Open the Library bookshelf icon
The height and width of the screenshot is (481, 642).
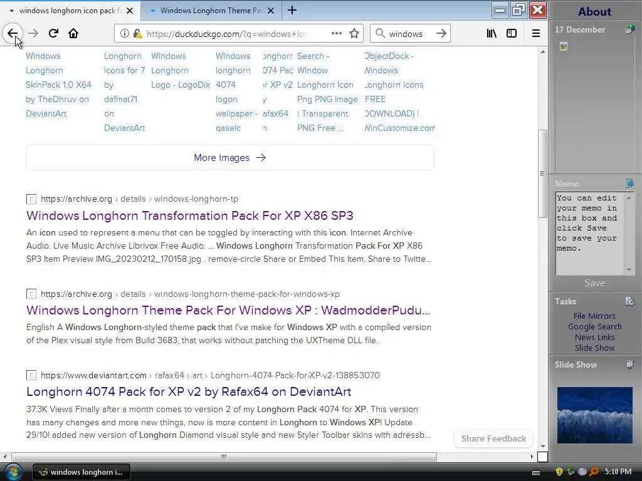coord(492,33)
